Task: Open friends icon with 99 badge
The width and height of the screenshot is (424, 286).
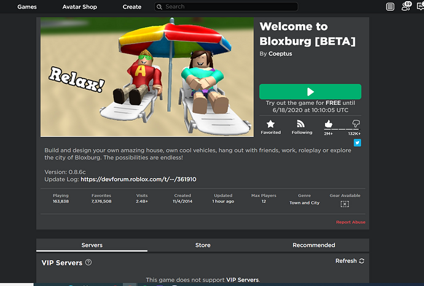Action: point(406,6)
